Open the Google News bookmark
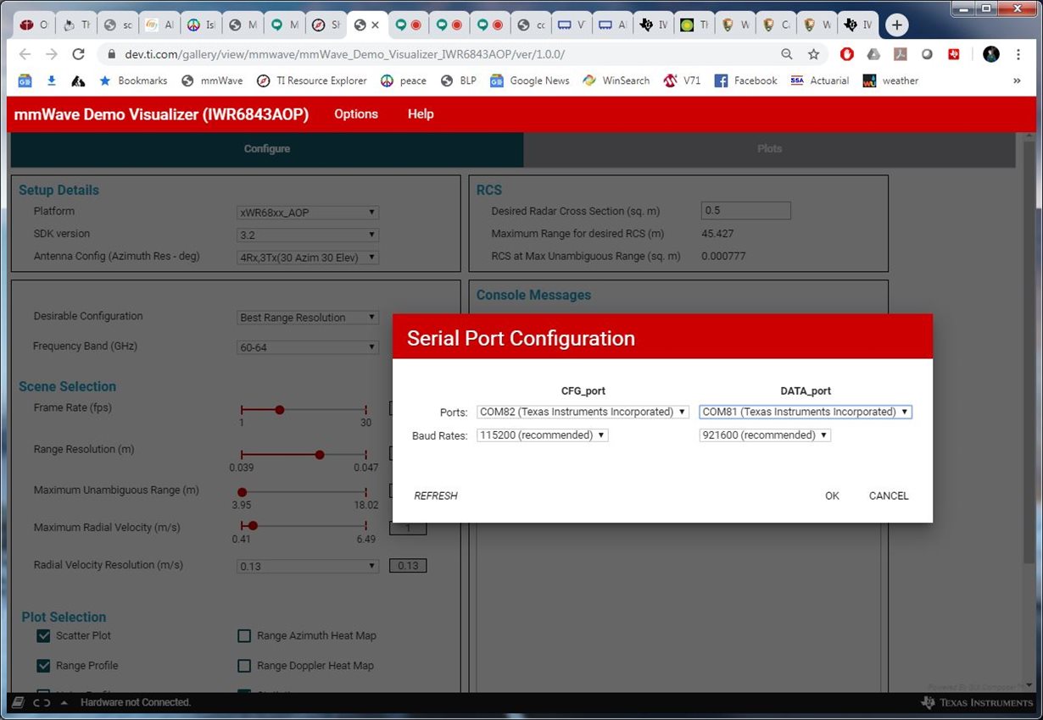1043x720 pixels. pyautogui.click(x=530, y=80)
